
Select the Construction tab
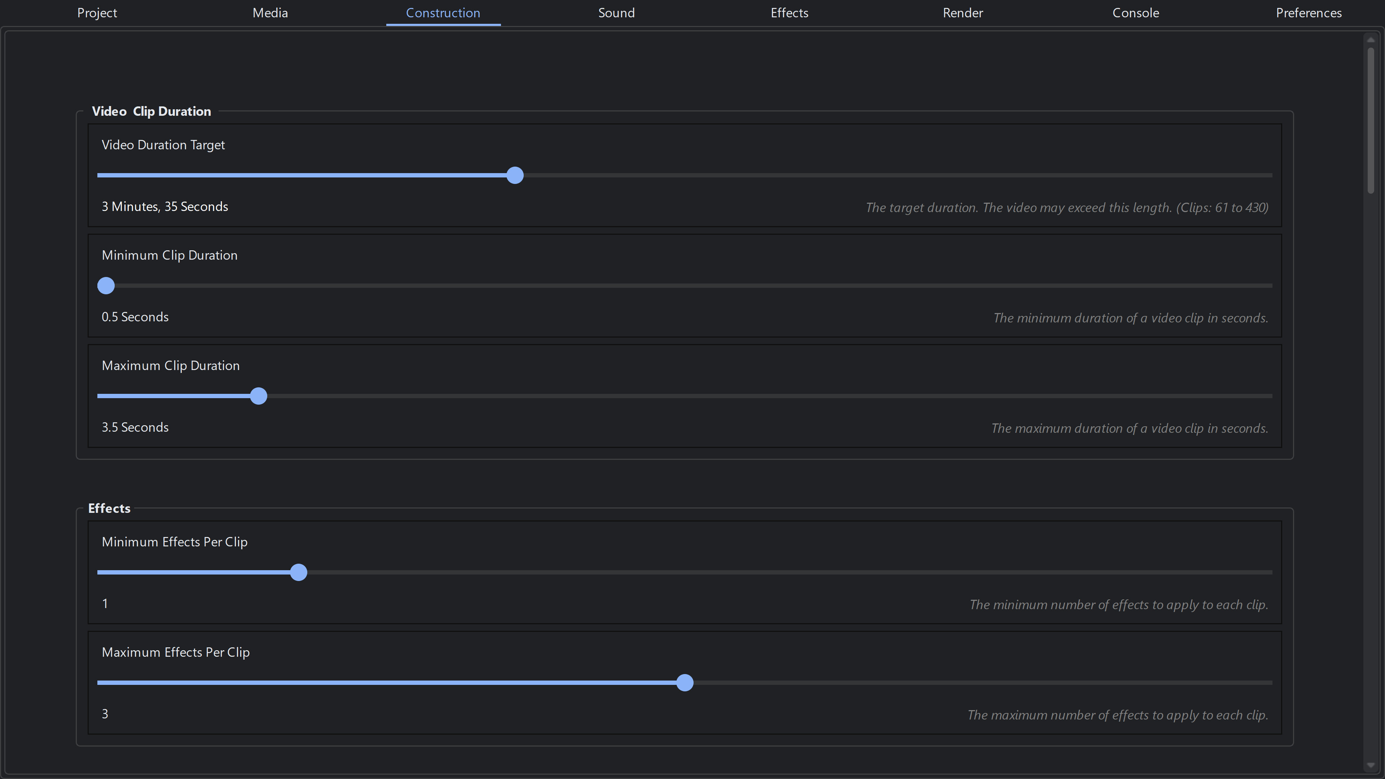click(x=443, y=12)
